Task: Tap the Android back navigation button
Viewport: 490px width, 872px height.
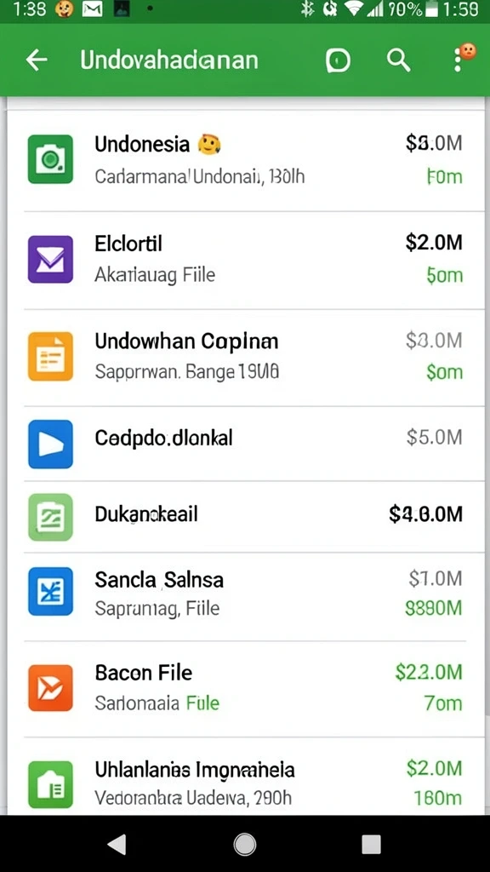Action: click(117, 844)
